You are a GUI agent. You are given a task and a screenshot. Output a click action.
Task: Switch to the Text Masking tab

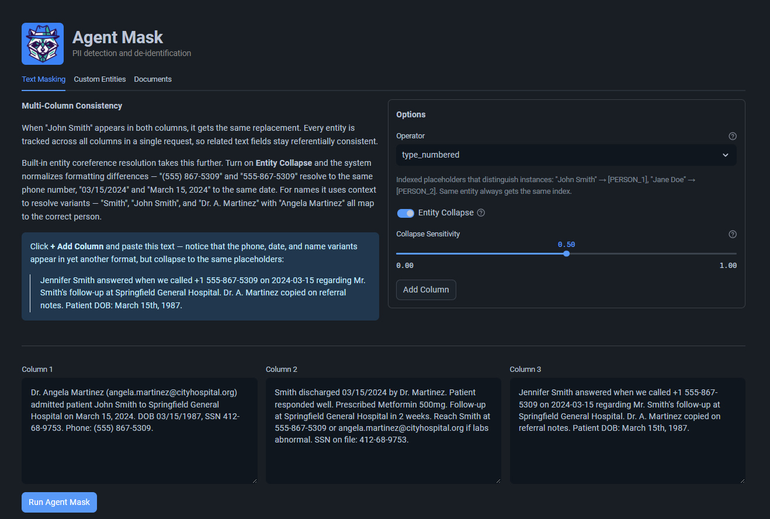pos(44,79)
